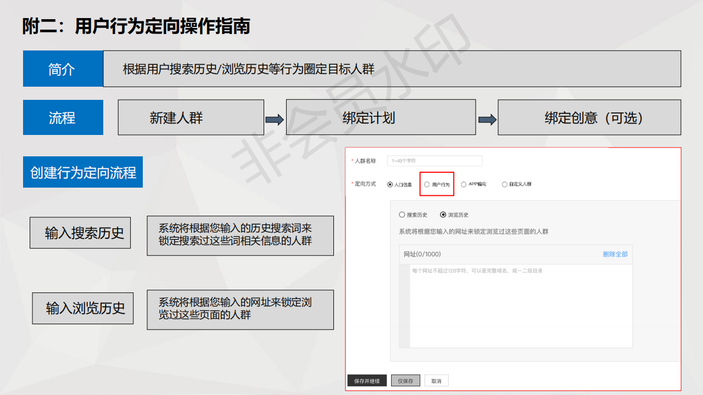Click the 创建行为定向流程 heading block
Screen dimensions: 703x395
(83, 172)
